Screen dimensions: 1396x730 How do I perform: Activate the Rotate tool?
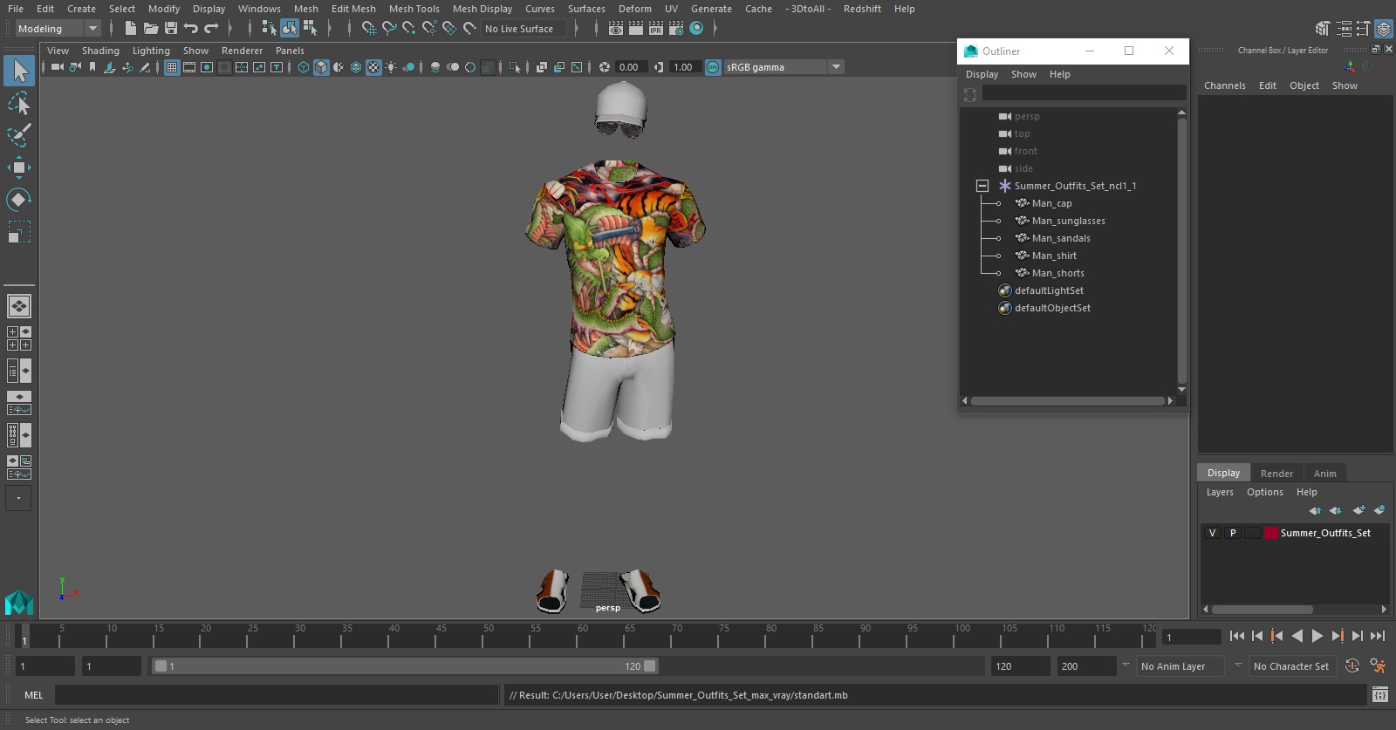(19, 200)
